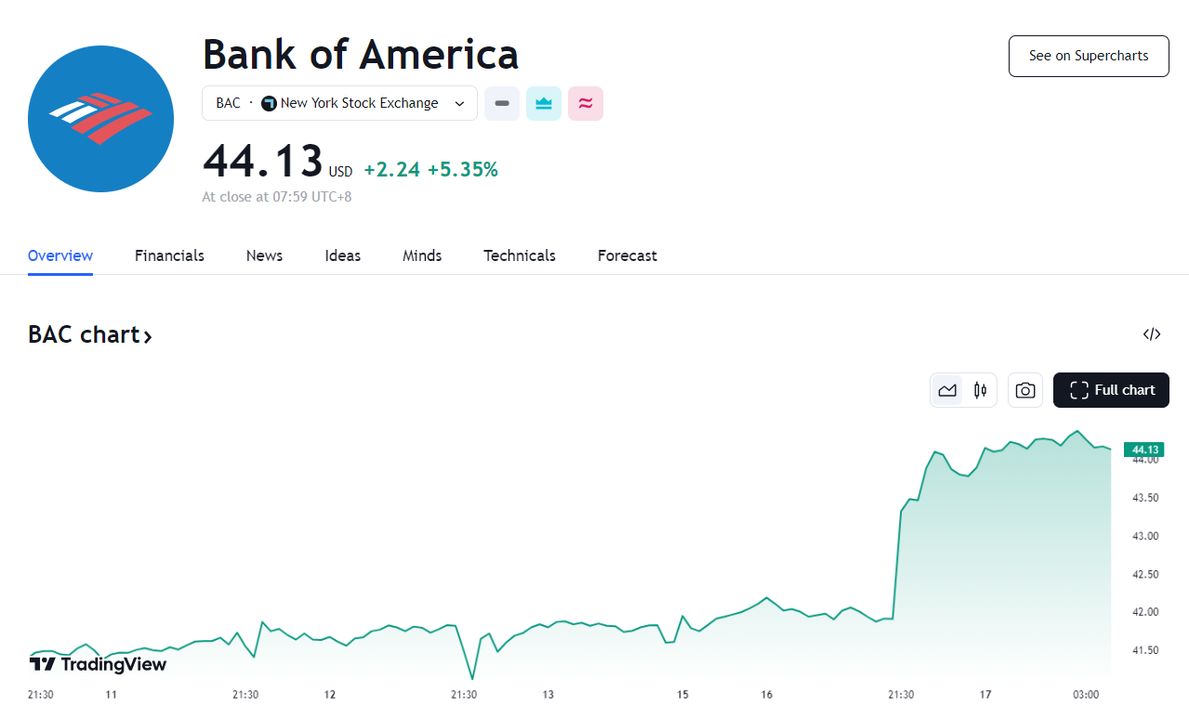Click the TradingView logo on chart
The image size is (1189, 718).
(x=99, y=664)
